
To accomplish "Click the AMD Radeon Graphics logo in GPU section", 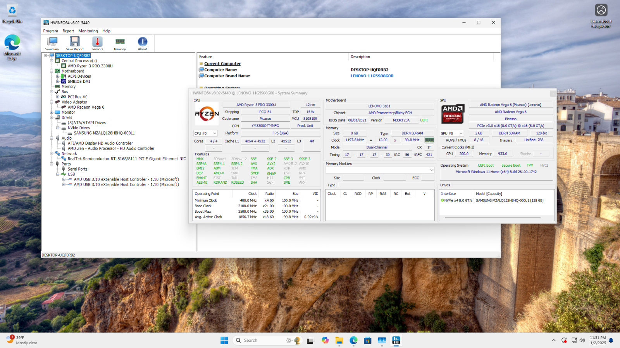I will coord(453,113).
